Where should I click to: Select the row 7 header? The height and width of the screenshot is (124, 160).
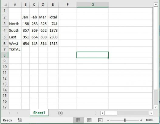coord(5,50)
